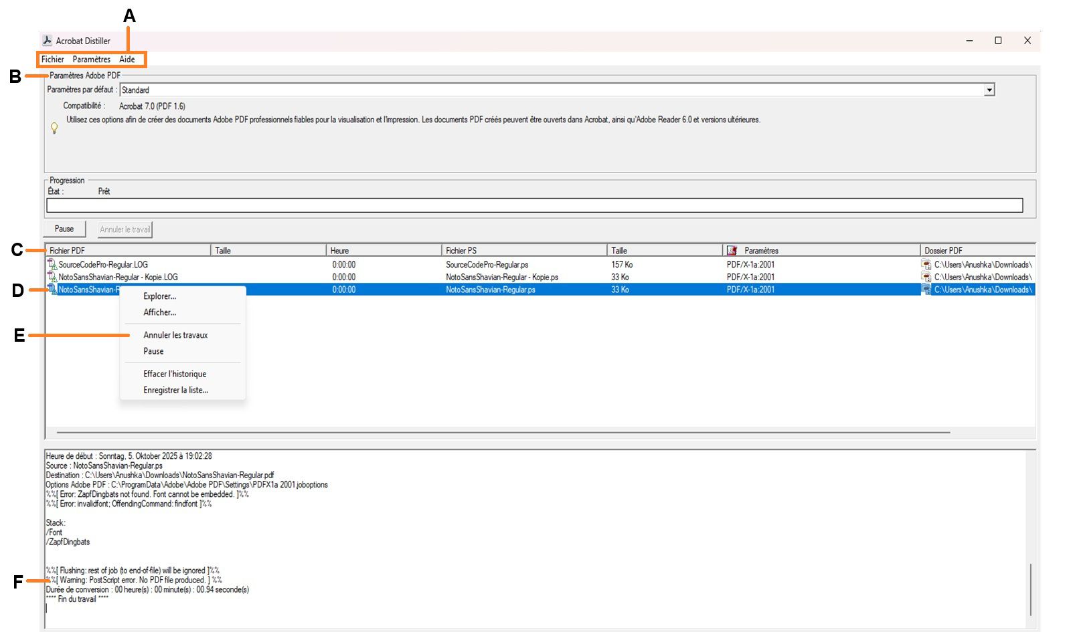Click the log pane vertical scrollbar

[x=1031, y=590]
